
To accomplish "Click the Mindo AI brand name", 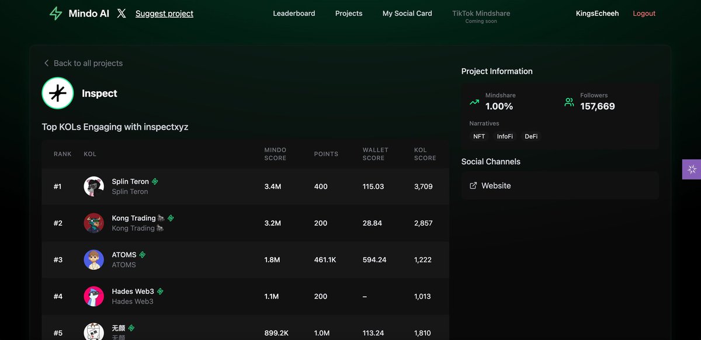I will pos(89,13).
